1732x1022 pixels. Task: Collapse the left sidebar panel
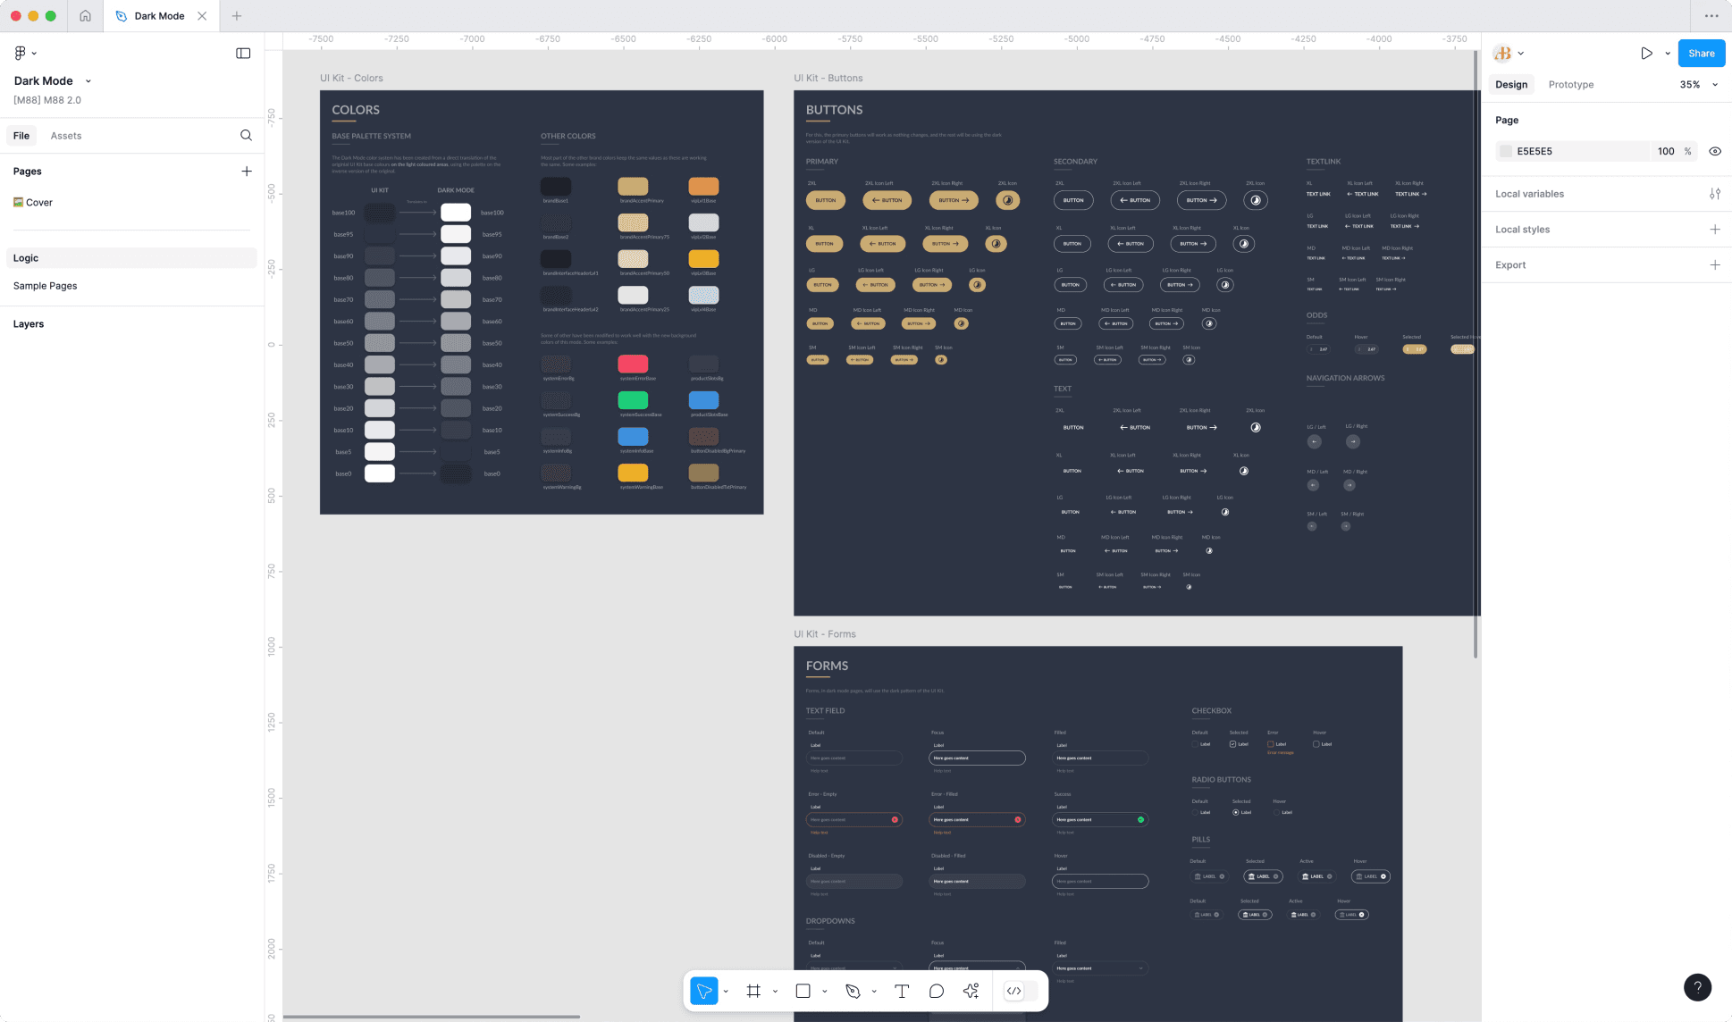click(243, 53)
